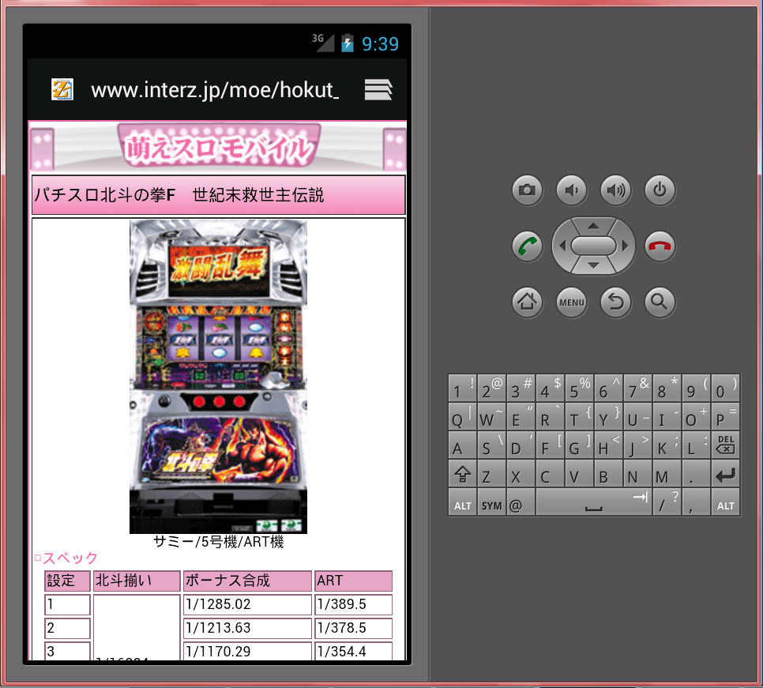Click the slot machine picture
Screen dimensions: 763x688
coord(219,376)
